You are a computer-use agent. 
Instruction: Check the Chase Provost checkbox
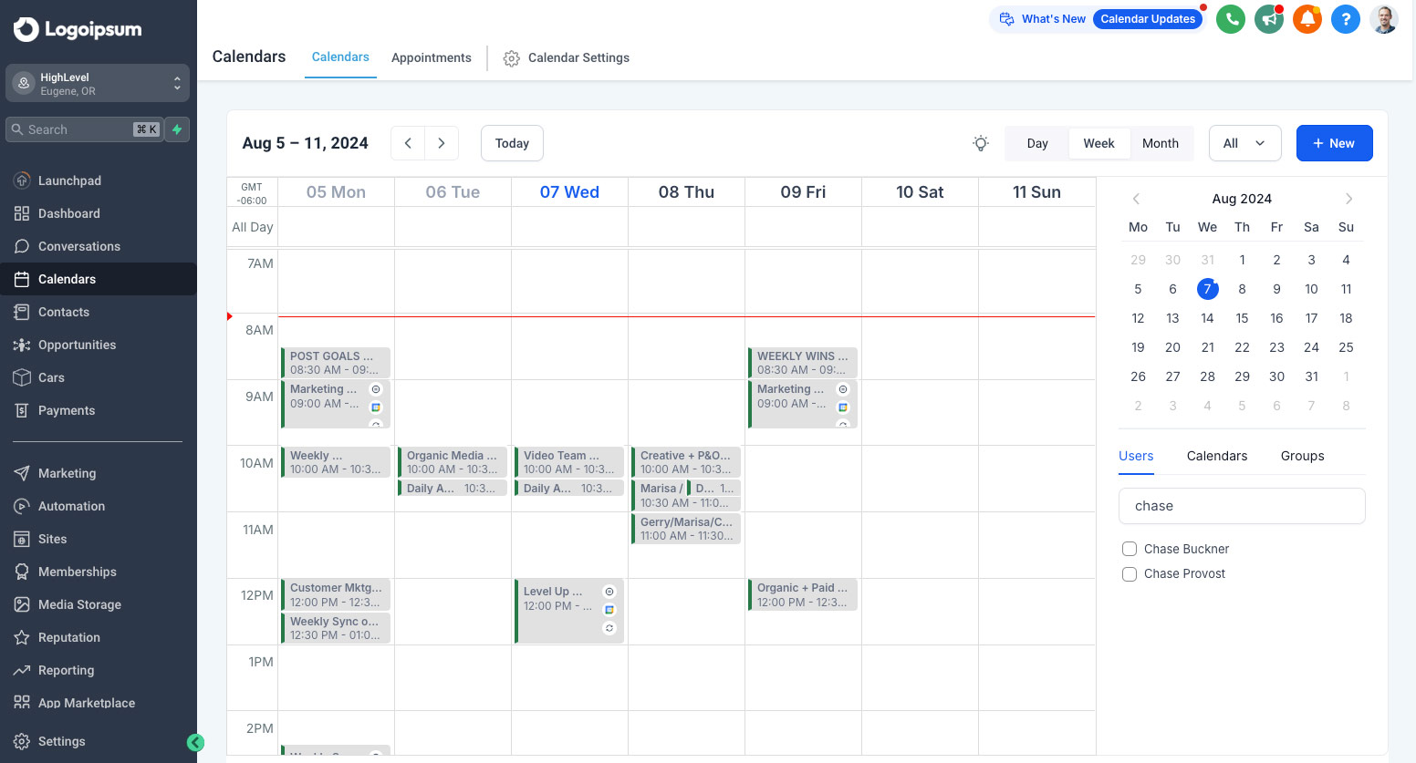pyautogui.click(x=1130, y=574)
